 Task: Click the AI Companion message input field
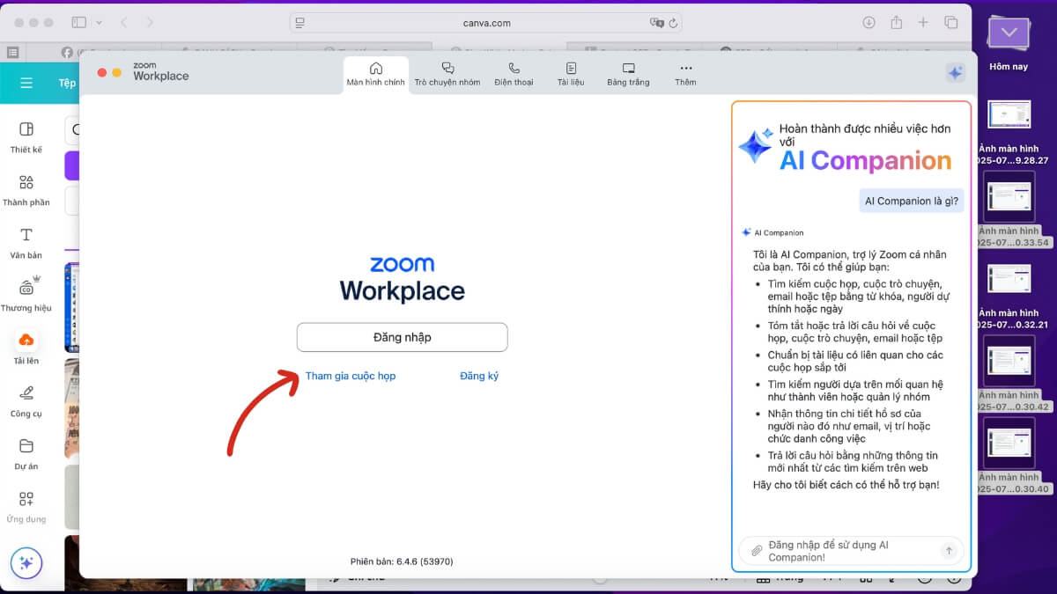coord(846,551)
